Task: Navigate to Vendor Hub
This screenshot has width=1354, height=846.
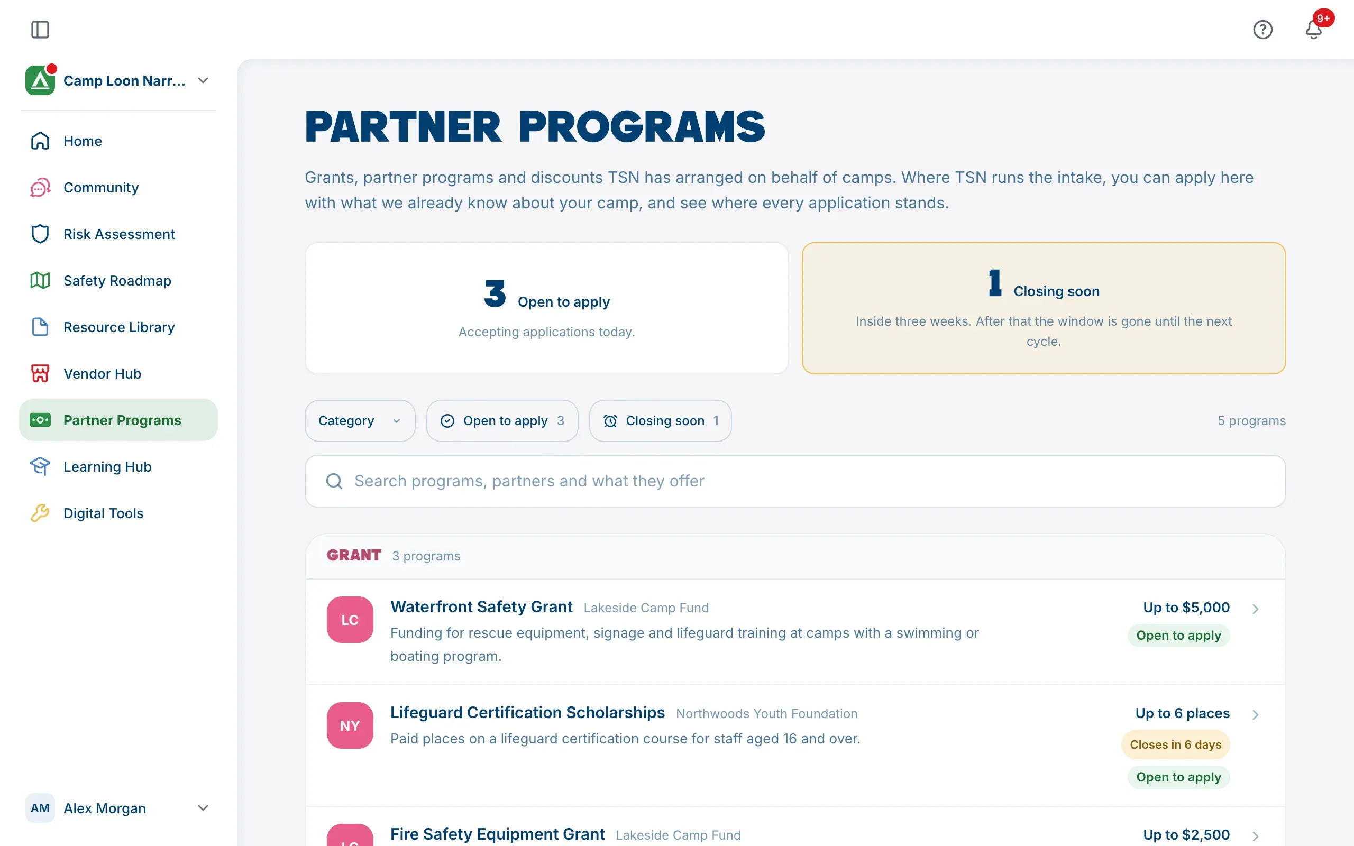Action: (118, 373)
